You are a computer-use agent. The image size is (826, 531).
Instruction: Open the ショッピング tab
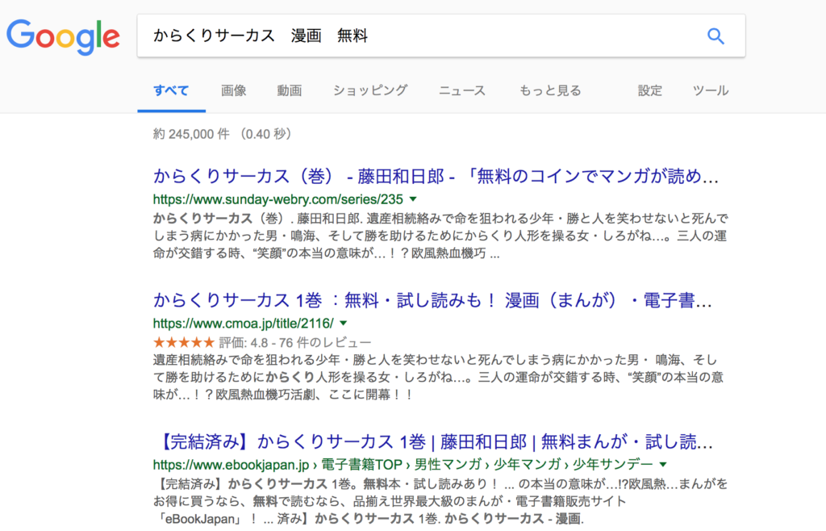[x=370, y=90]
